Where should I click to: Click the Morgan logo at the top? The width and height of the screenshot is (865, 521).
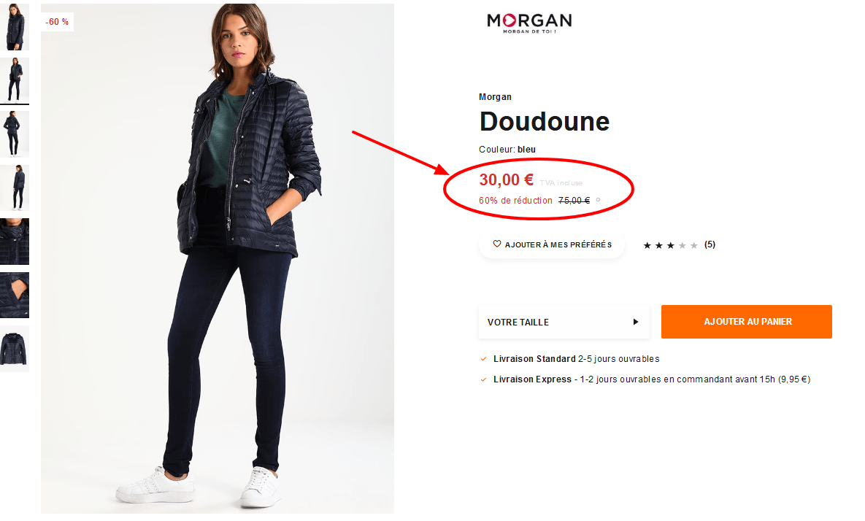point(528,22)
